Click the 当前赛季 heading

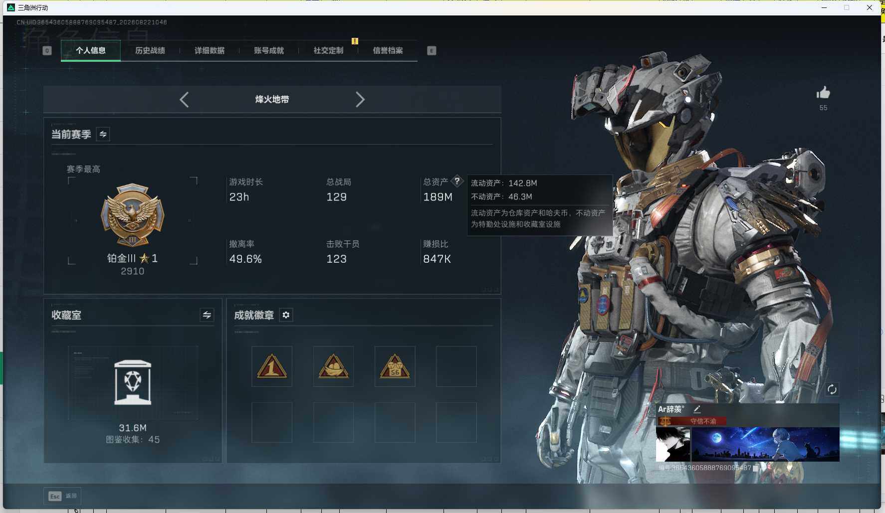tap(71, 135)
